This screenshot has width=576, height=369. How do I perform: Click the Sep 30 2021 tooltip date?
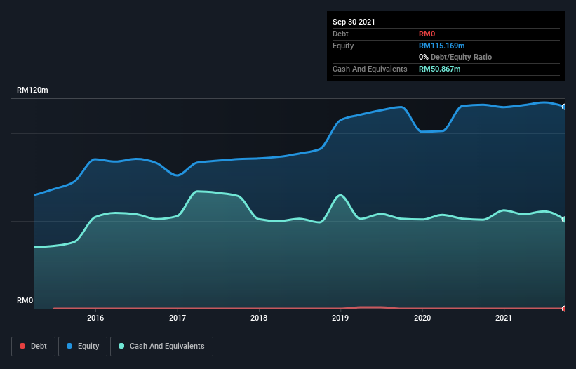coord(354,22)
